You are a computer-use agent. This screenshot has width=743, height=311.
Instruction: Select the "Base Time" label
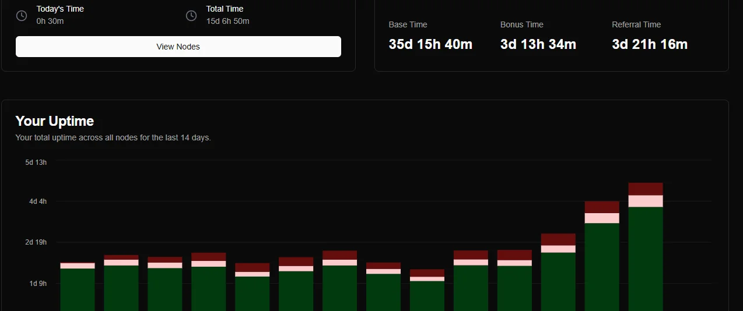408,24
